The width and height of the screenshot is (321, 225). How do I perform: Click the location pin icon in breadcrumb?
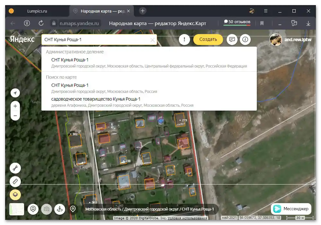coord(73,209)
